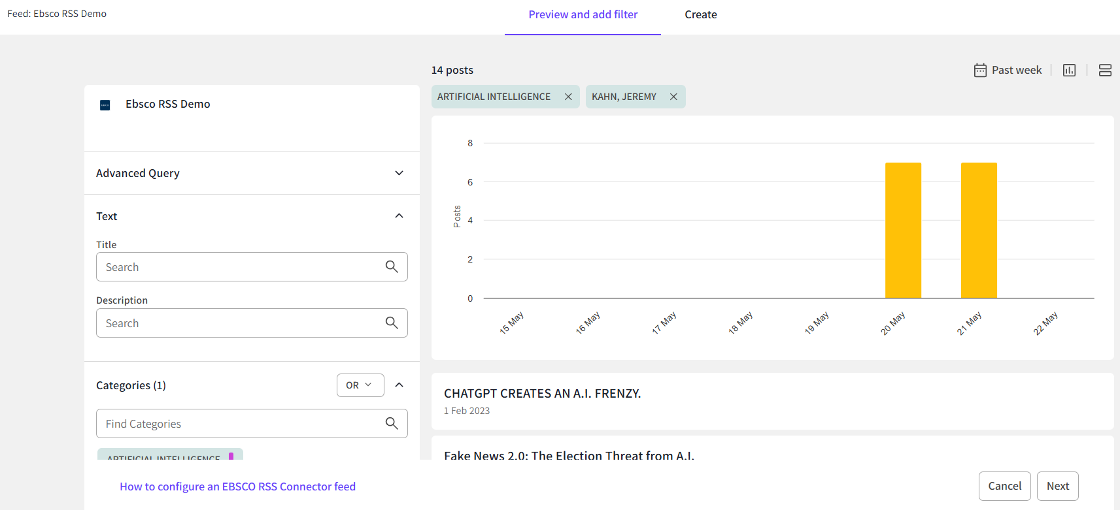Collapse the Categories section

pyautogui.click(x=399, y=385)
